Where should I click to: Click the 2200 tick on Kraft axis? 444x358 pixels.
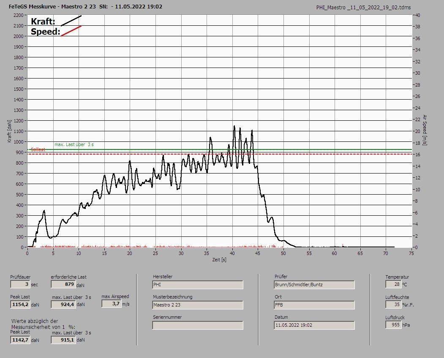(18, 15)
